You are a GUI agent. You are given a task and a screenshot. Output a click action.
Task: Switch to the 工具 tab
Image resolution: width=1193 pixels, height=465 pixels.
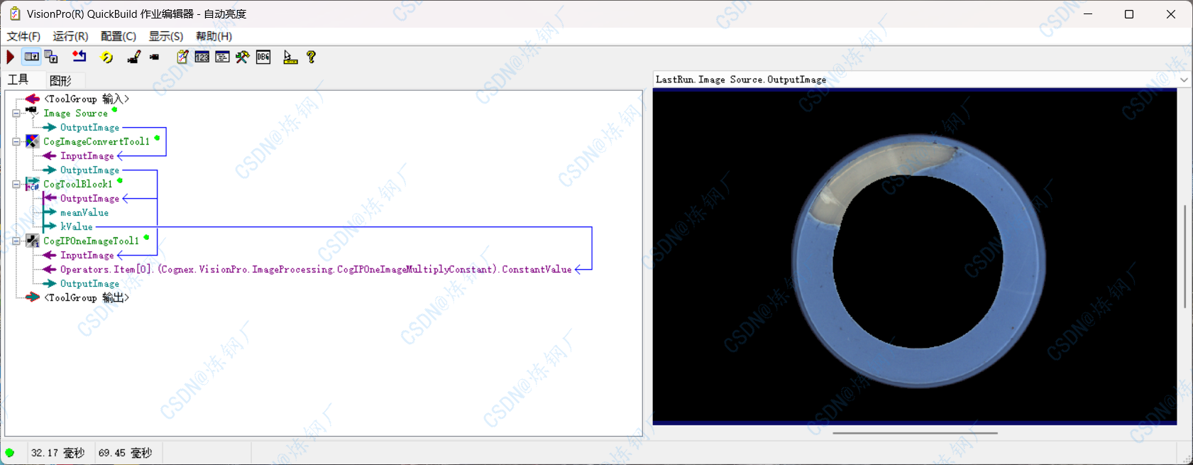click(18, 80)
